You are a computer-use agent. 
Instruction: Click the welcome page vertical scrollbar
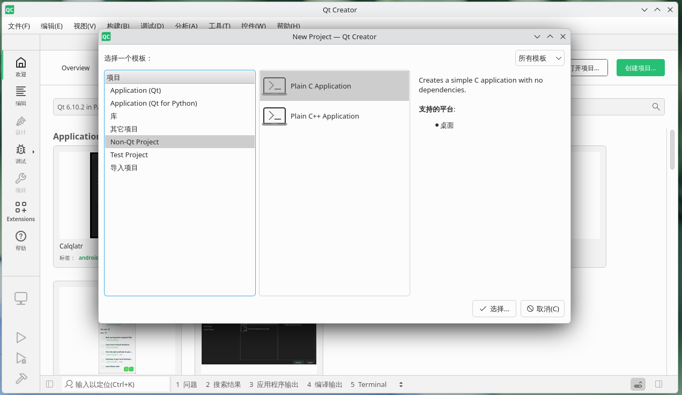coord(672,150)
